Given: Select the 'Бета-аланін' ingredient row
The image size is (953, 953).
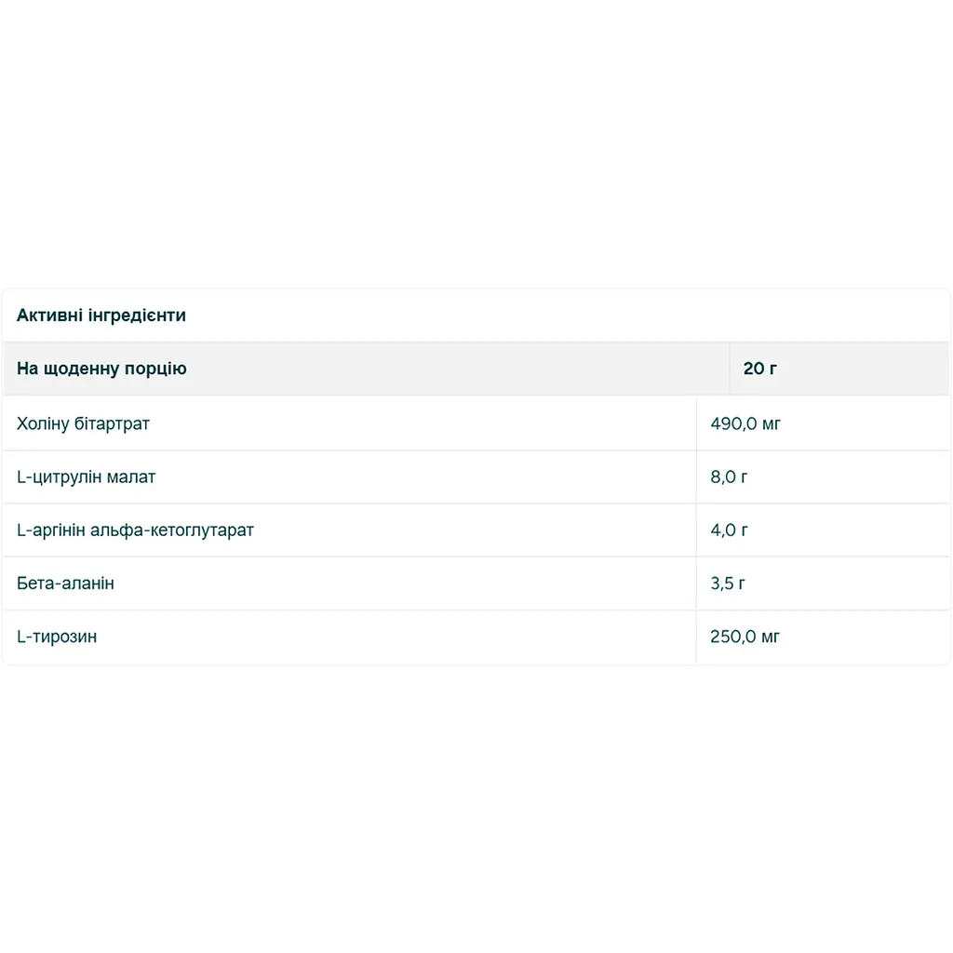Looking at the screenshot, I should 476,584.
